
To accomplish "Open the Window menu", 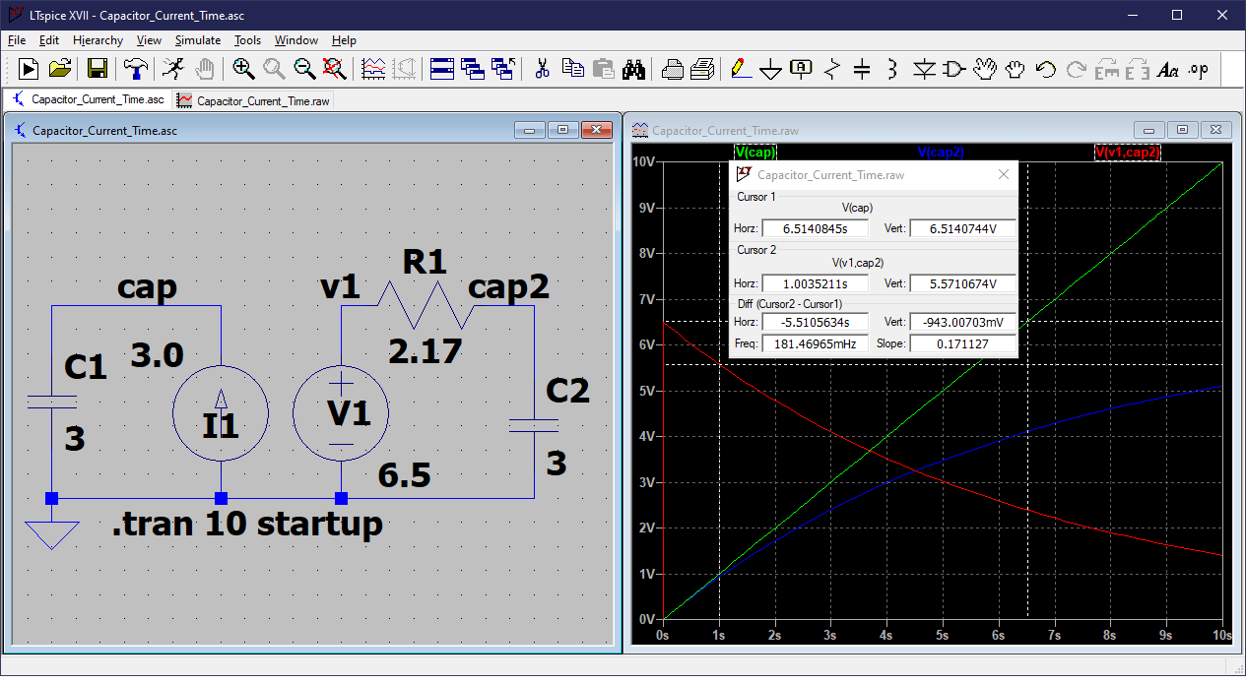I will 296,40.
